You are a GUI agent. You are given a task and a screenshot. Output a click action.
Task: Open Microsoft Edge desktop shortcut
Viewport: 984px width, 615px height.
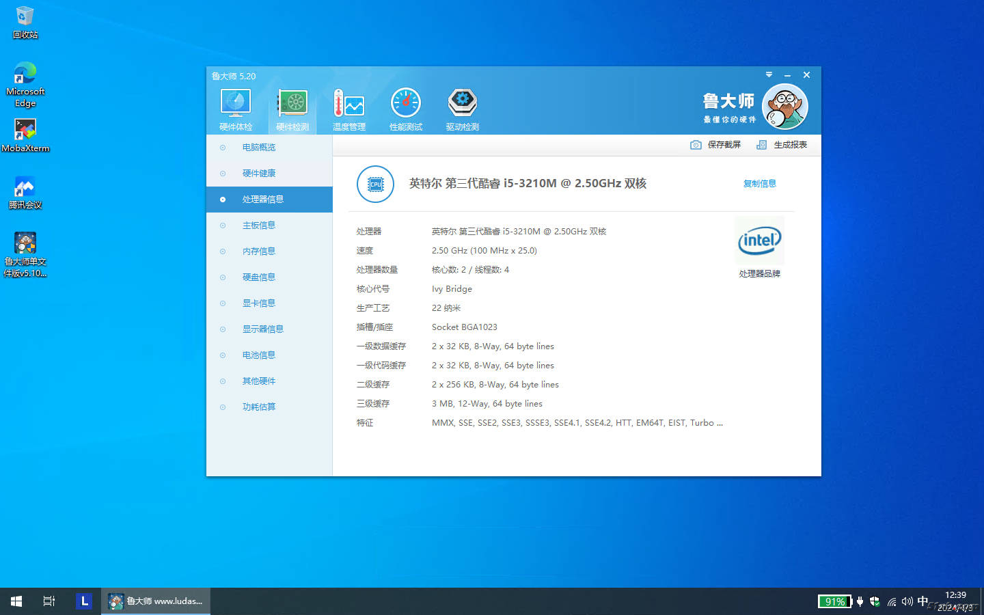click(25, 85)
